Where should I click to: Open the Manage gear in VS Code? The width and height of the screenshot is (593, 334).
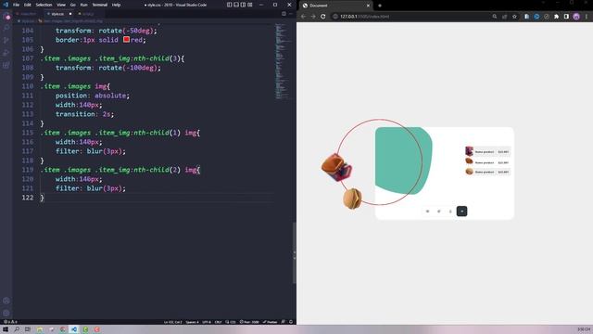click(x=6, y=314)
